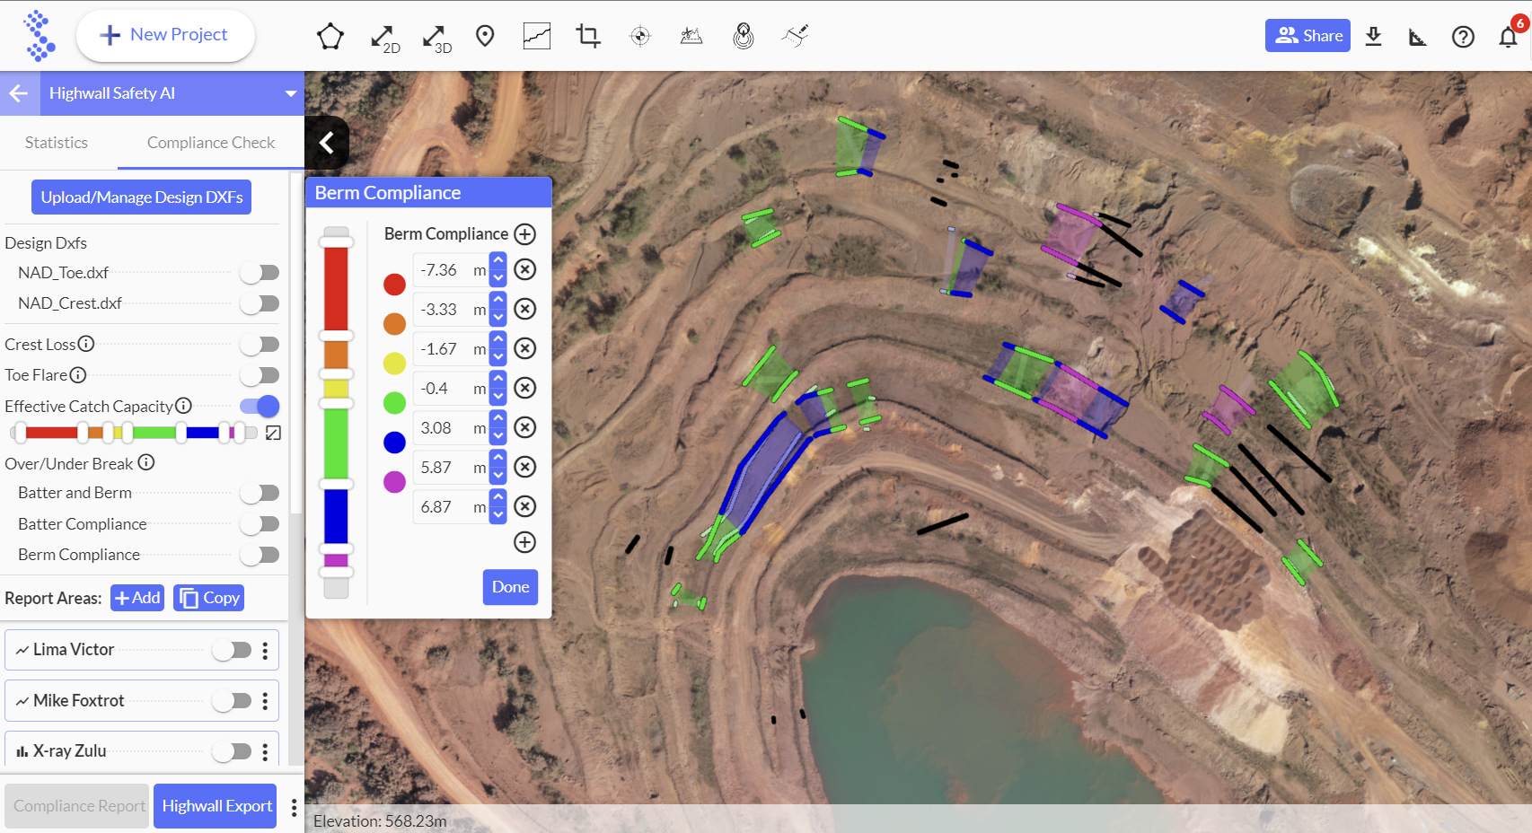
Task: Open the help question mark icon
Action: (x=1463, y=37)
